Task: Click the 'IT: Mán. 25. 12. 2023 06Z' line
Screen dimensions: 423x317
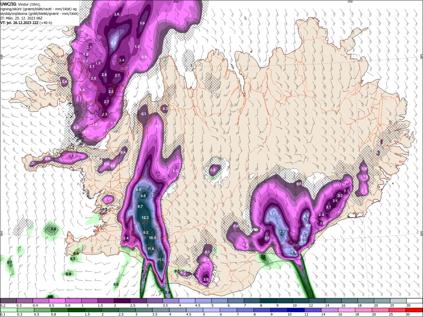Action: point(21,18)
